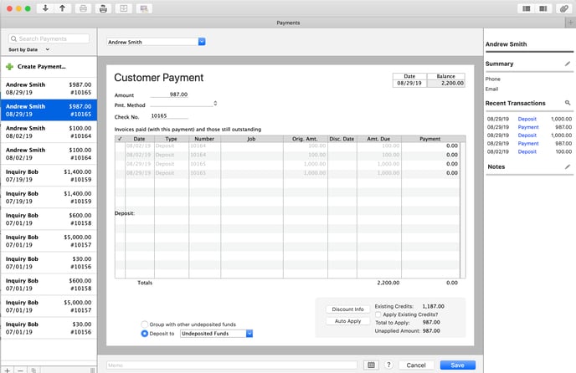Click the Check No. field showing 10165

point(169,116)
